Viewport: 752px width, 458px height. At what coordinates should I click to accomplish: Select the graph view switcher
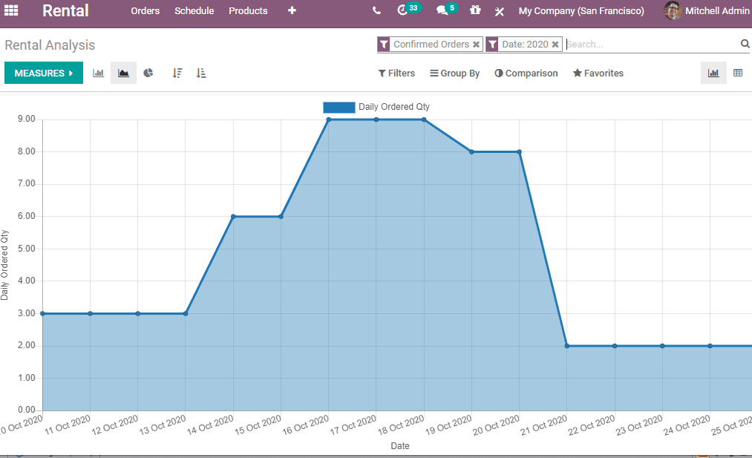pos(713,73)
